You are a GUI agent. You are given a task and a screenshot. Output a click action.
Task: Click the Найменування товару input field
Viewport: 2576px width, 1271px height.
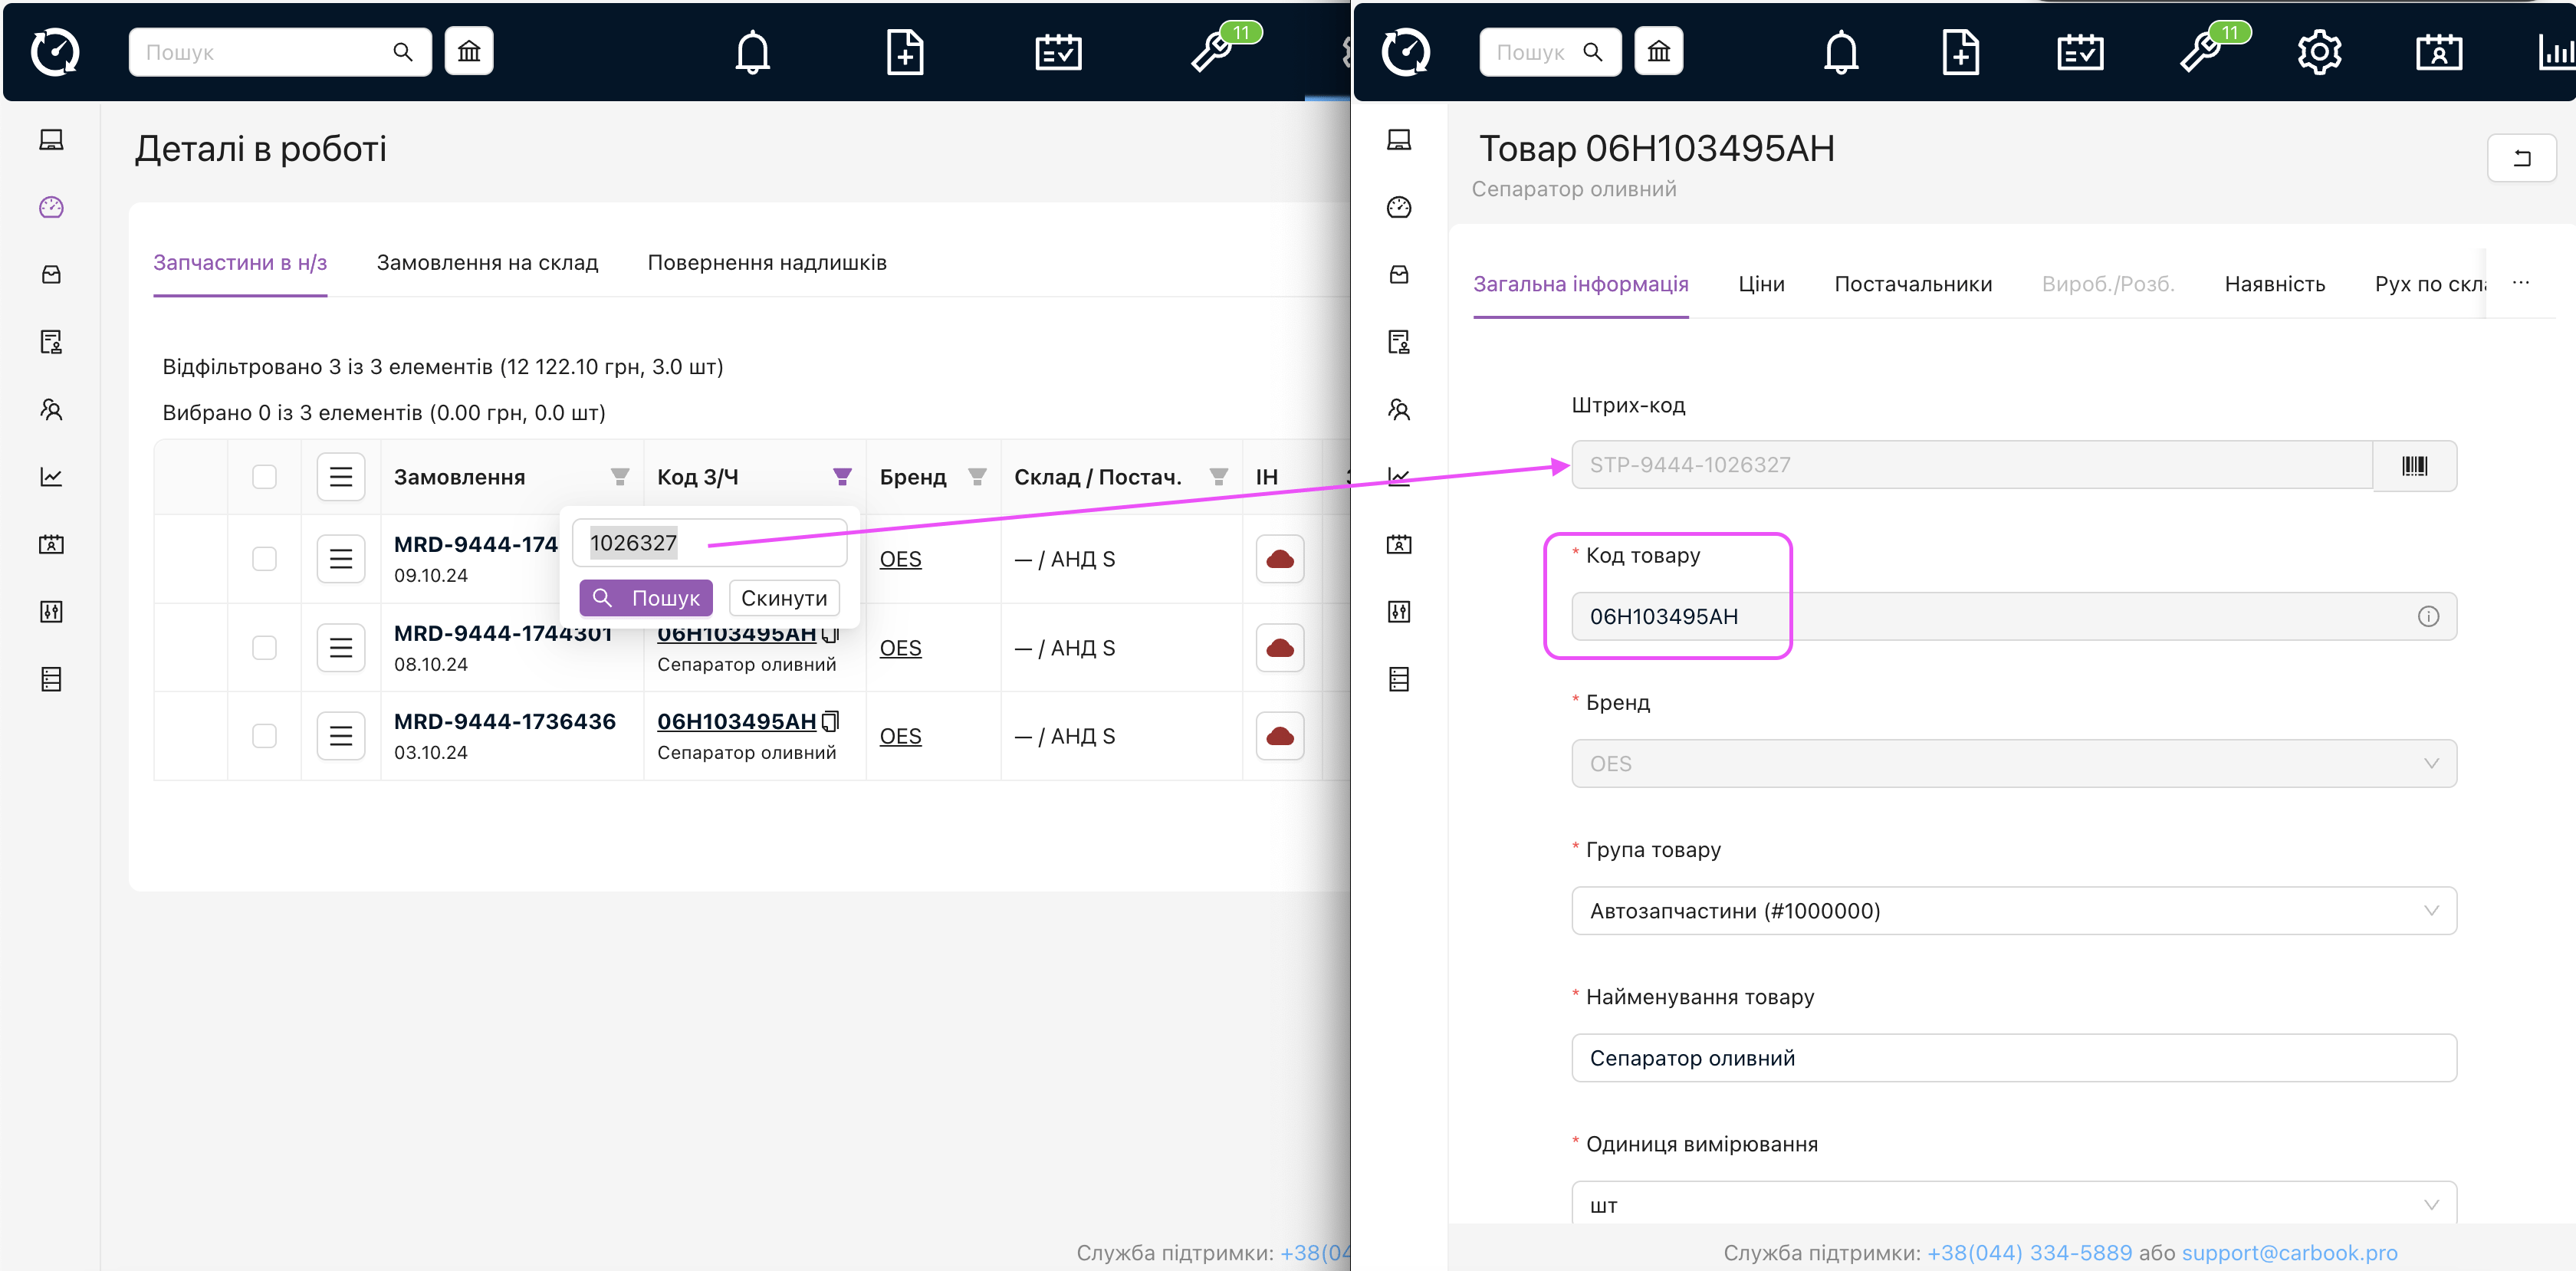[2013, 1058]
